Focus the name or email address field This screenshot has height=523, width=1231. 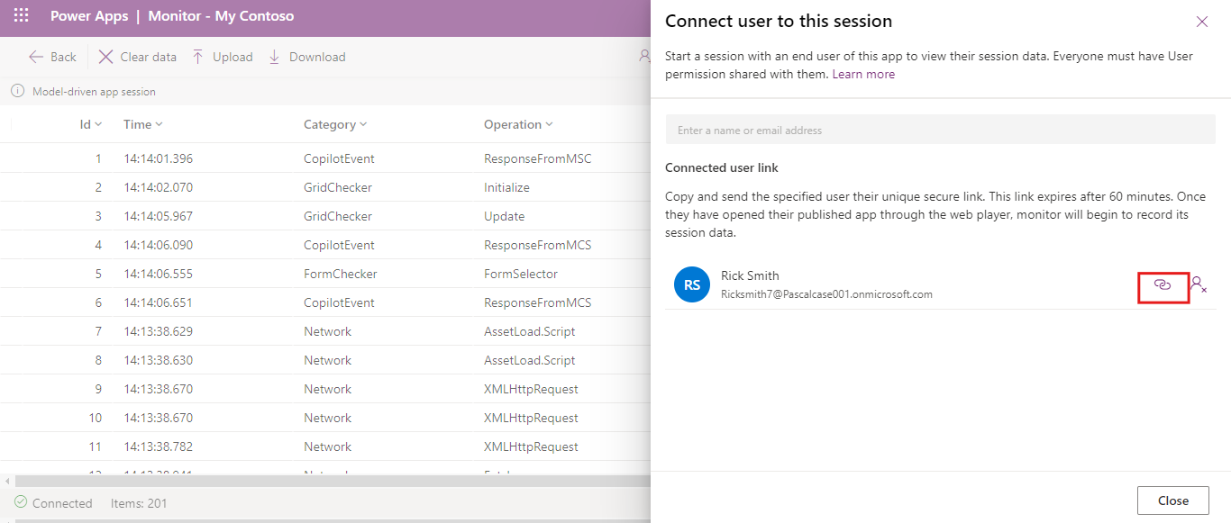940,131
